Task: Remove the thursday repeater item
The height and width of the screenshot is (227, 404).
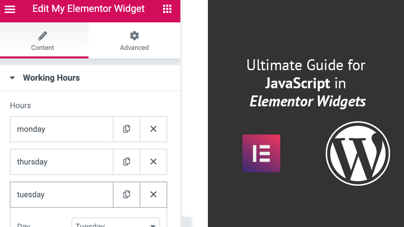Action: (x=153, y=161)
